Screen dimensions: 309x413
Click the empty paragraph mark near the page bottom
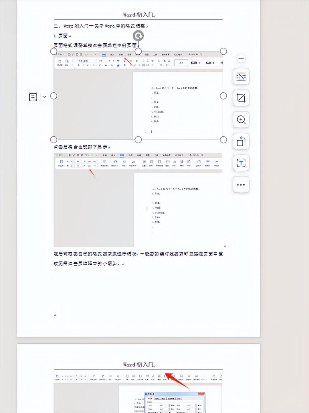(55, 315)
